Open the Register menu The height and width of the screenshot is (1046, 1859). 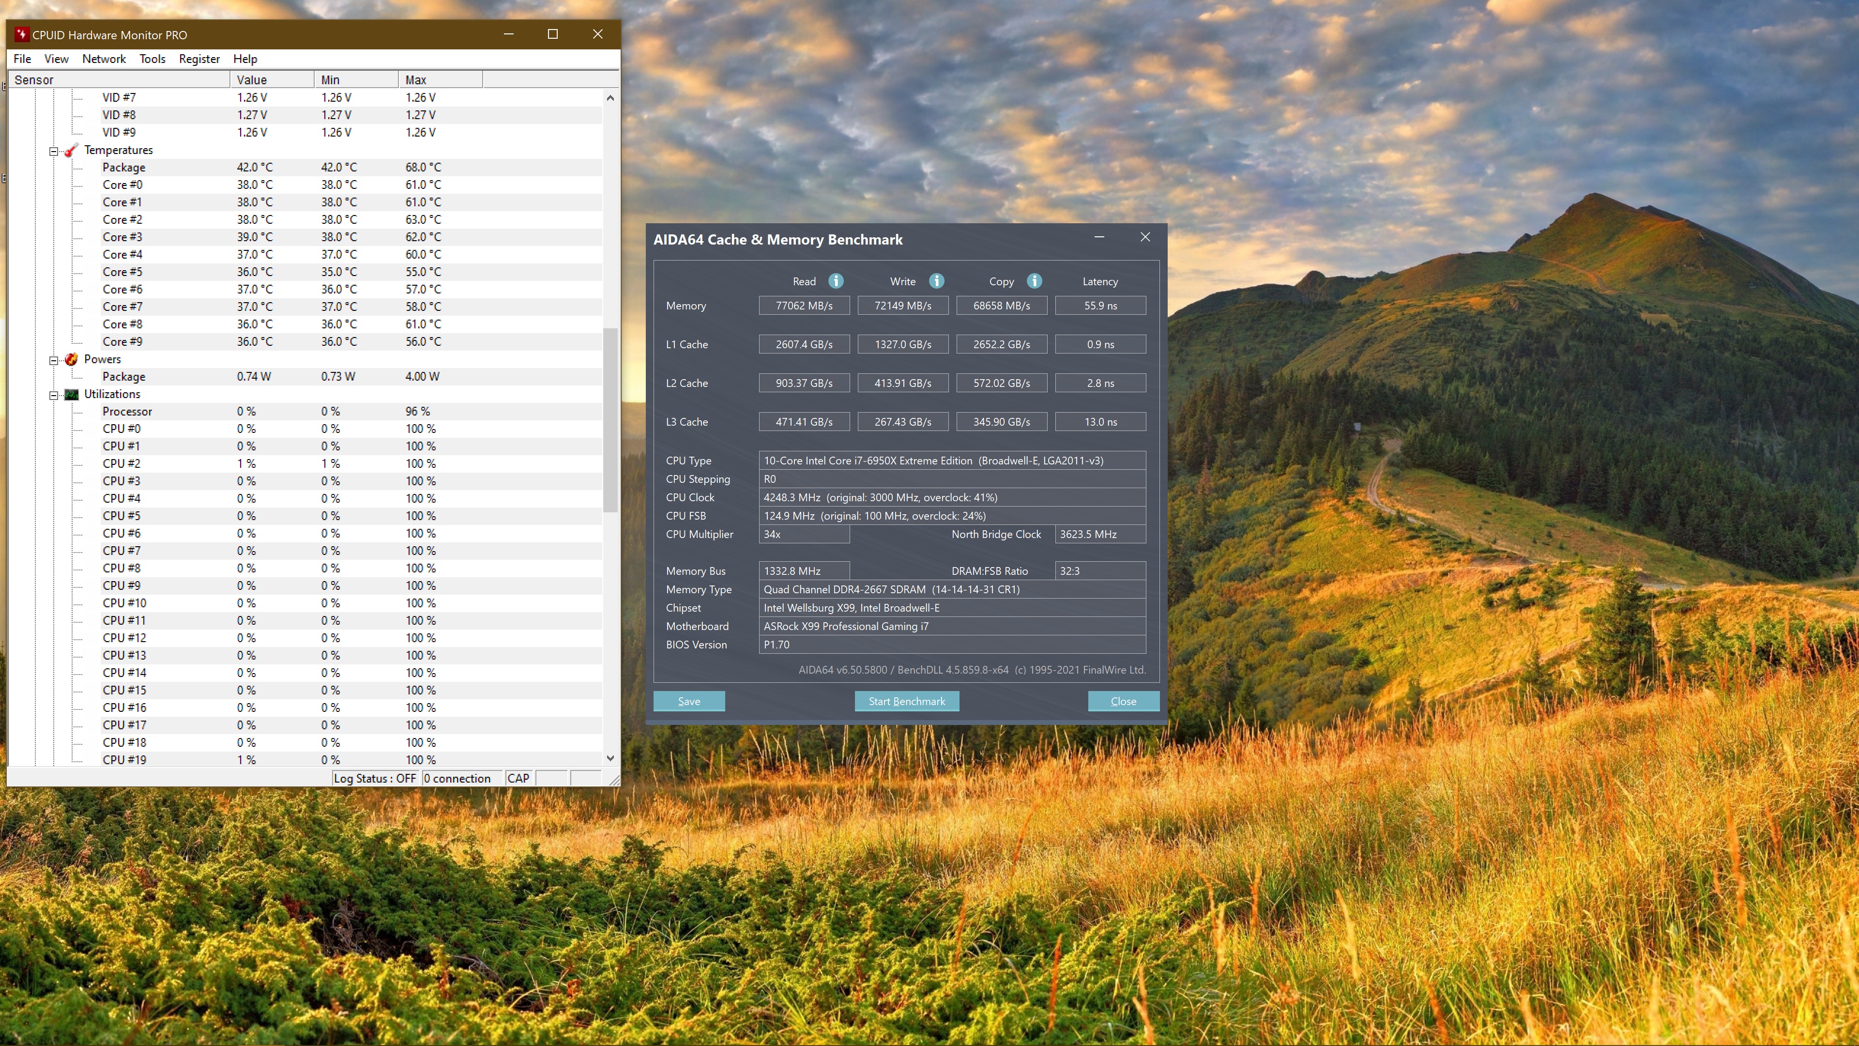pos(199,59)
